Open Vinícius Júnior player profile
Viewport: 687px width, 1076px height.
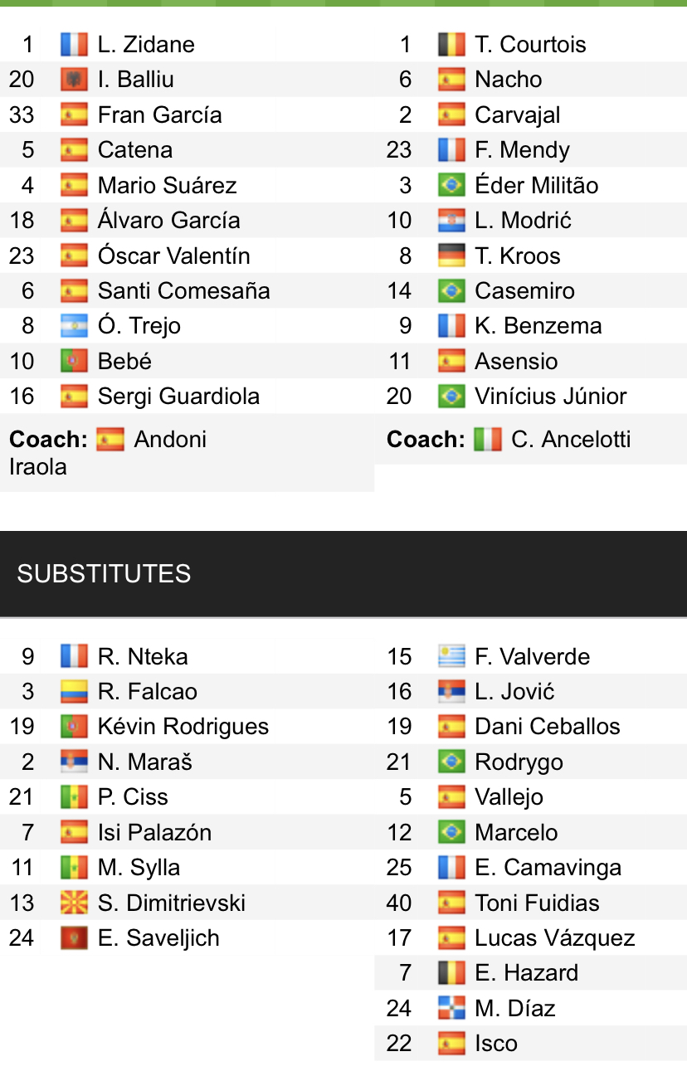pyautogui.click(x=550, y=397)
